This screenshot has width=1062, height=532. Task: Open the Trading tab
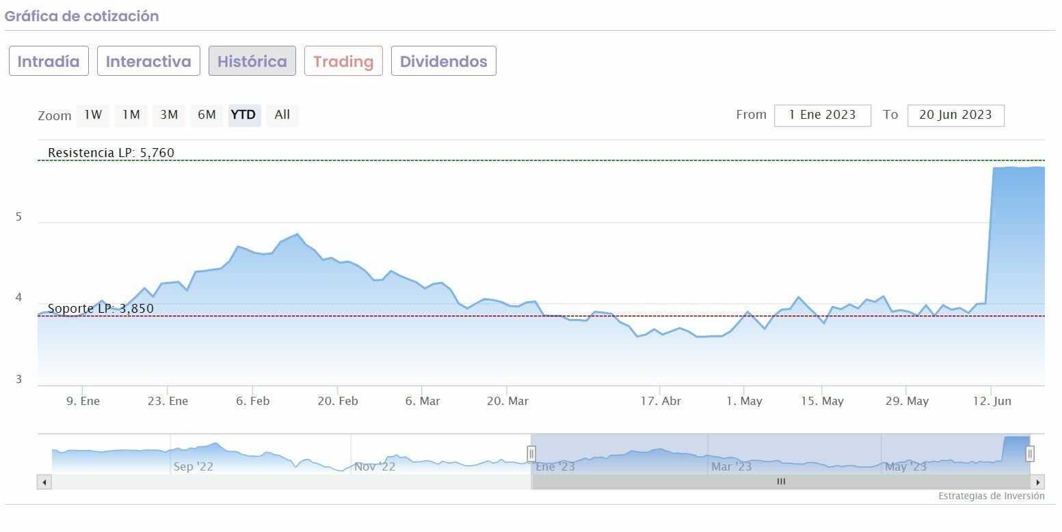(x=343, y=61)
